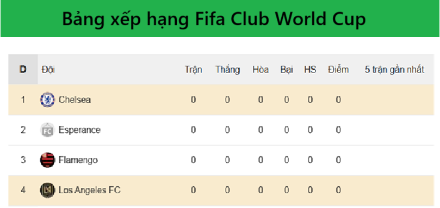This screenshot has width=440, height=208.
Task: Click Chelsea's Điểm value cell
Action: (338, 100)
